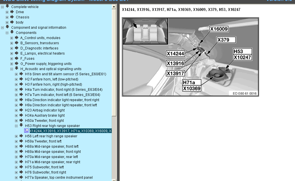Screen dimensions: 295x181
Task: Click the arrow icon beside H50a Tweeter, front right
Action: point(21,120)
